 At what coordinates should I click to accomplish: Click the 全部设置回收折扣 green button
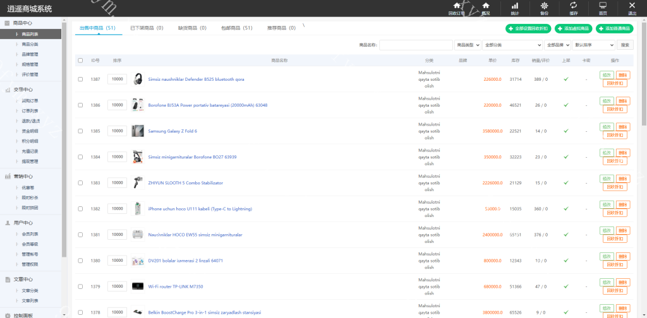tap(529, 28)
